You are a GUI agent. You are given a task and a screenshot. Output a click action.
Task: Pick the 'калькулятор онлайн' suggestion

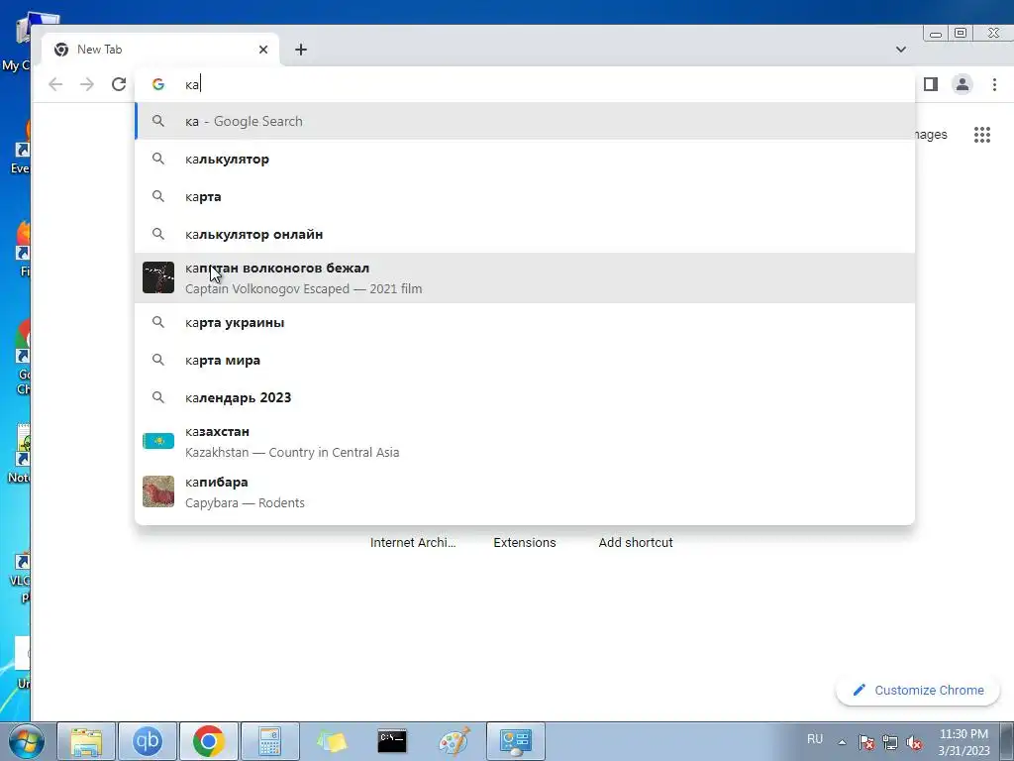(x=525, y=234)
